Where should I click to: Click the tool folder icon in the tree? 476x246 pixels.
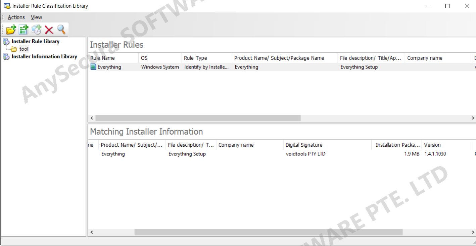point(14,49)
